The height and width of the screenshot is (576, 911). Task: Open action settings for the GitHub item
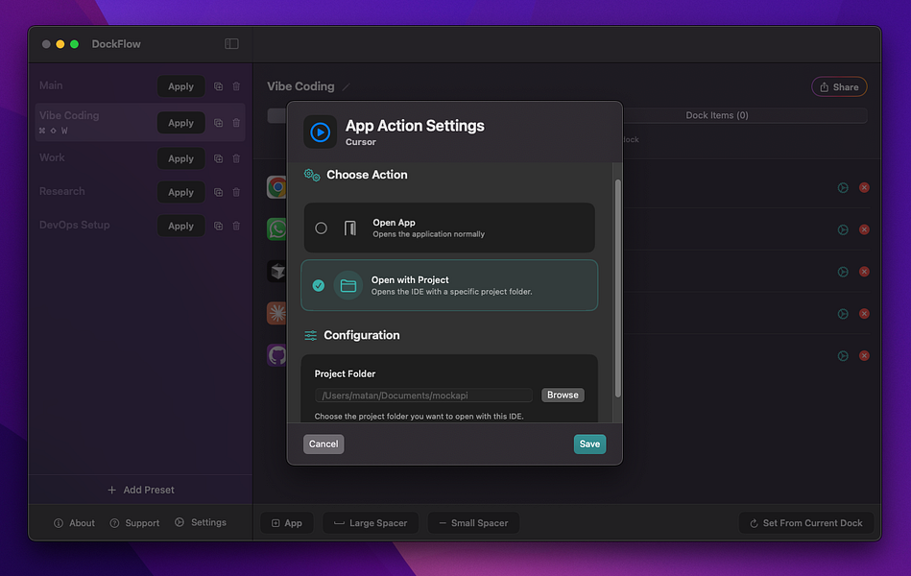click(843, 356)
